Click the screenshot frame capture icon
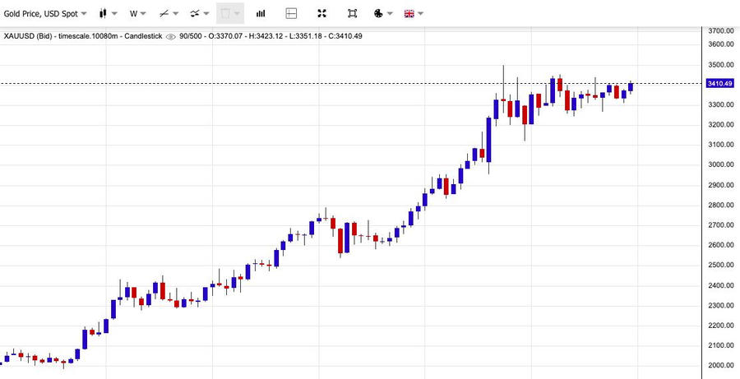 (352, 14)
